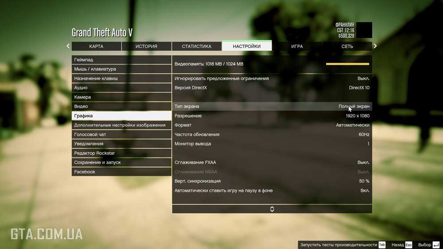This screenshot has width=443, height=249.
Task: Click the $500,328 balance text
Action: point(346,36)
